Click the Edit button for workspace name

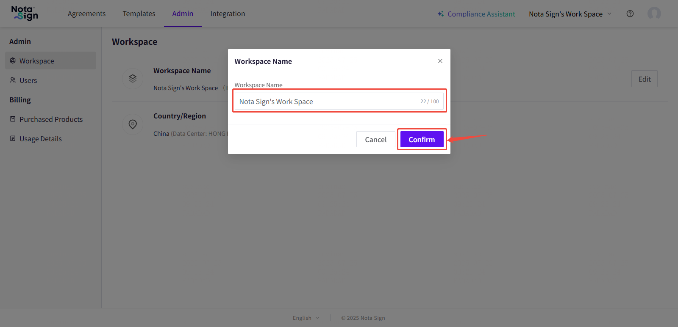[644, 79]
